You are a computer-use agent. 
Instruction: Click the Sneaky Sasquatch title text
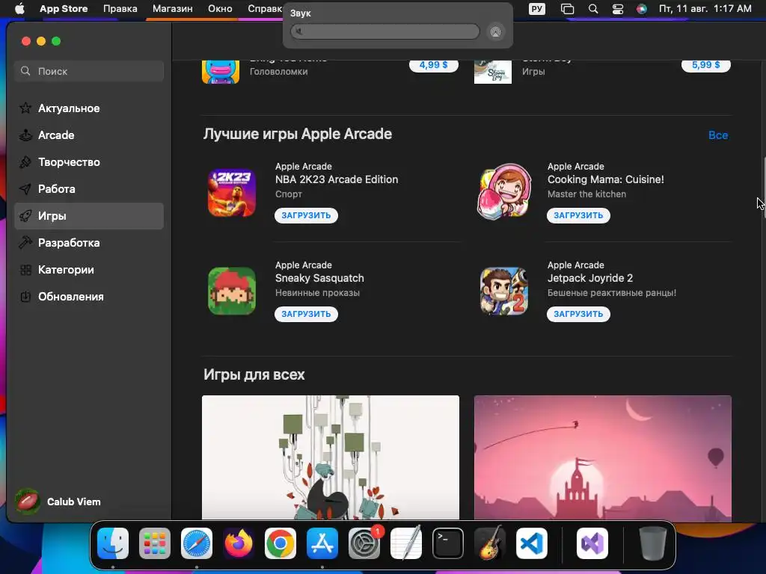[x=319, y=278]
